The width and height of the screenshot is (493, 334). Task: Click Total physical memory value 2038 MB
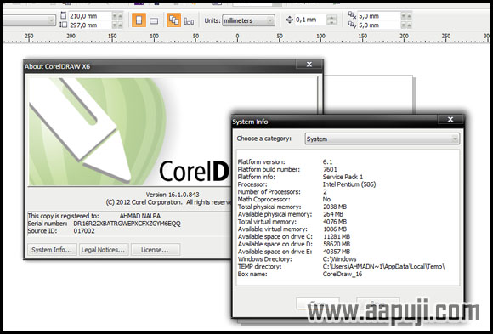(x=335, y=207)
